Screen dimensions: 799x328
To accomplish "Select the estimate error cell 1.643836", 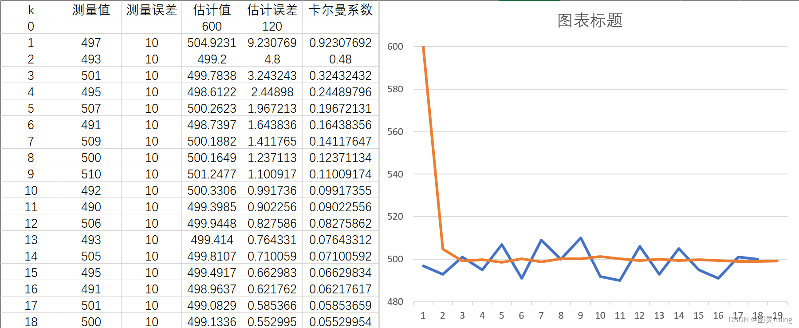I will pos(272,125).
